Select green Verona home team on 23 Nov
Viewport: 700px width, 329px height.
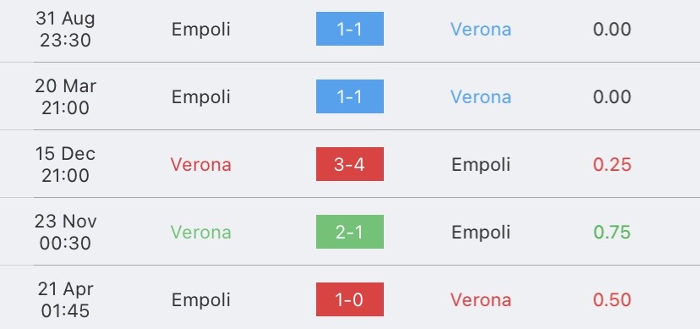[201, 232]
